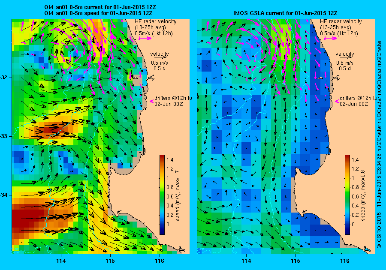Image resolution: width=386 pixels, height=270 pixels.
Task: Click the magenta drifter marker in right map legend
Action: (337, 101)
